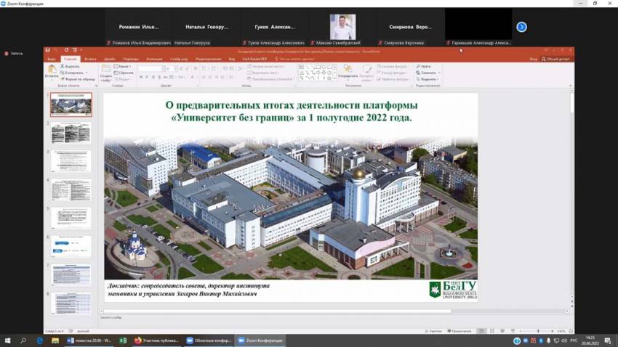
Task: Toggle the Заметки (Notes) pane
Action: click(433, 331)
